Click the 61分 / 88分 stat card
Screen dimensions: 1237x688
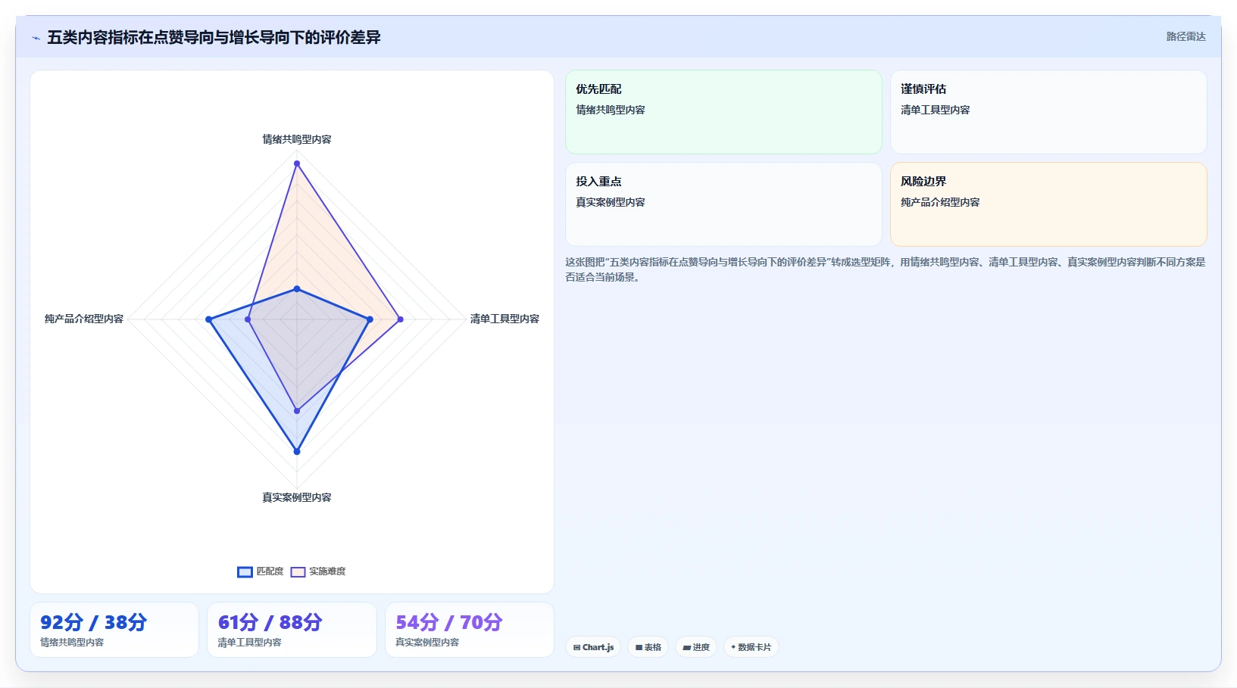(292, 630)
